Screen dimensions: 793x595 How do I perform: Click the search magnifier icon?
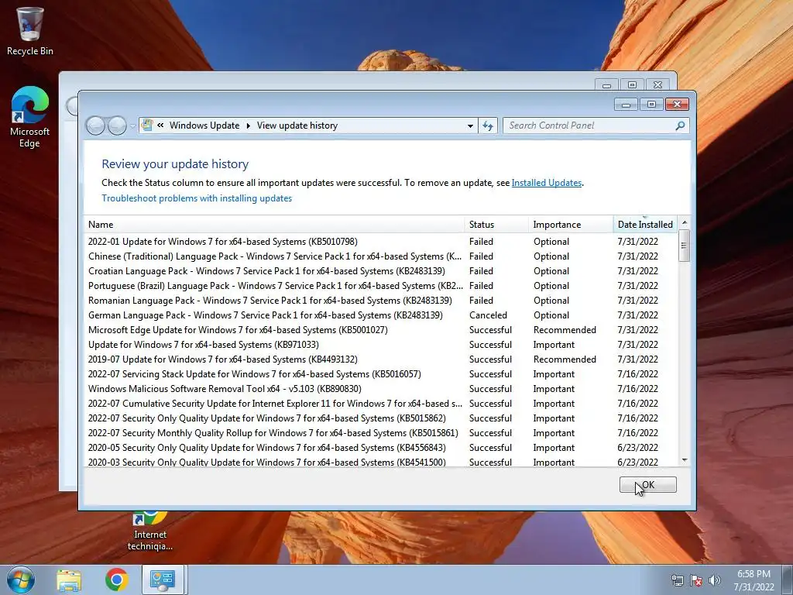click(x=680, y=126)
